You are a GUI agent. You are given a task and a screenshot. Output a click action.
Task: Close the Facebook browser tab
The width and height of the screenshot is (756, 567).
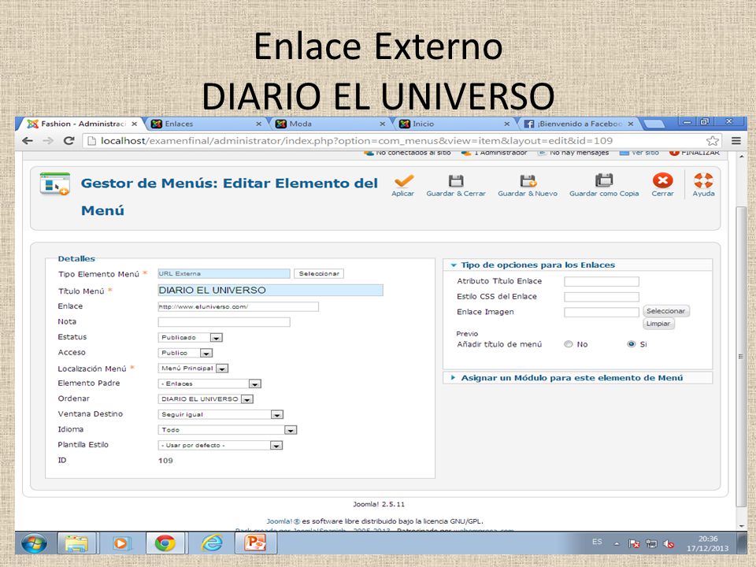(x=630, y=124)
